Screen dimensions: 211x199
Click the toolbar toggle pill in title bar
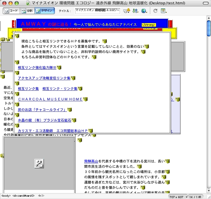[206, 3]
